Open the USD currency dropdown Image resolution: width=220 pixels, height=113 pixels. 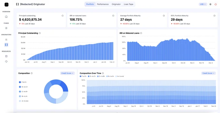(x=203, y=4)
